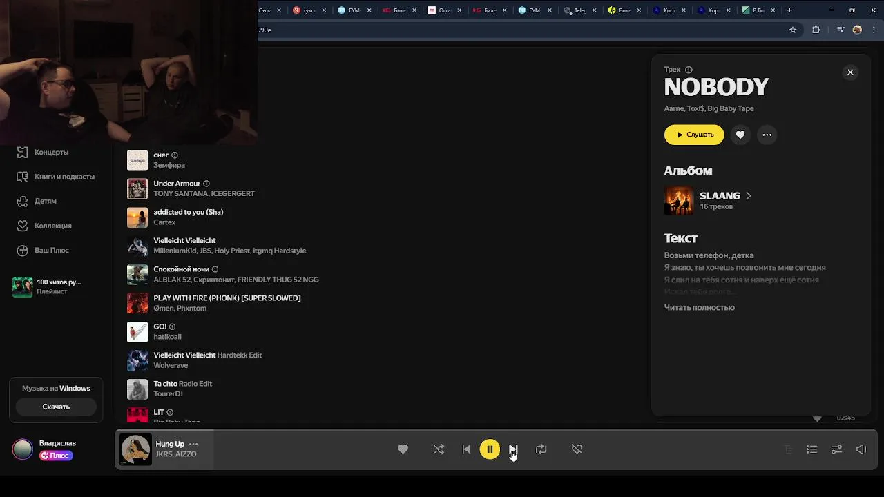The image size is (884, 497).
Task: Show info icon next to Трек label
Action: click(x=689, y=70)
